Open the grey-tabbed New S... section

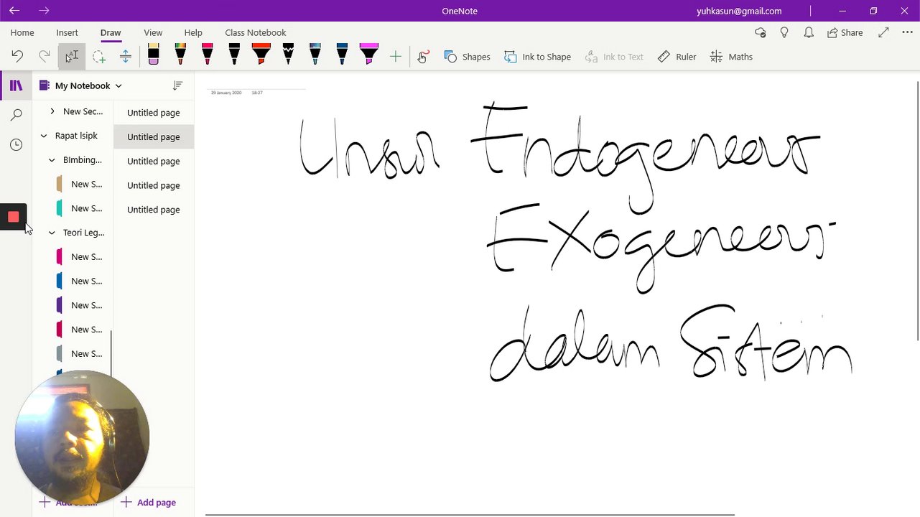[80, 353]
